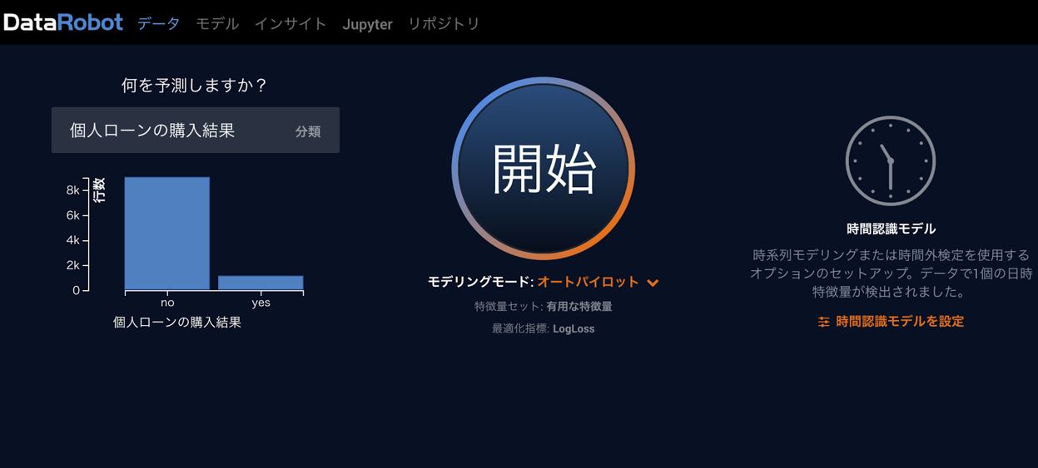Click the LogLoss optimization metric
1038x468 pixels.
coord(574,329)
